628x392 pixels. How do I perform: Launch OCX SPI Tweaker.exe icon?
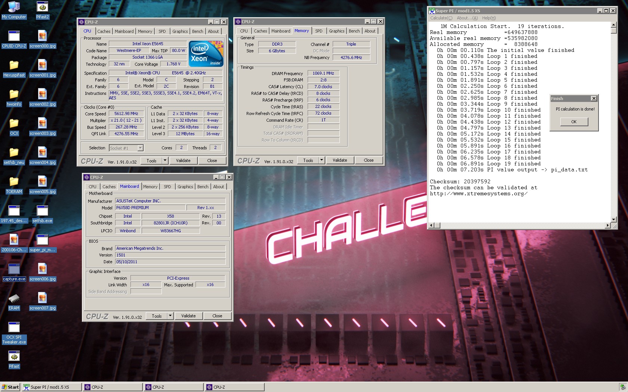(14, 333)
